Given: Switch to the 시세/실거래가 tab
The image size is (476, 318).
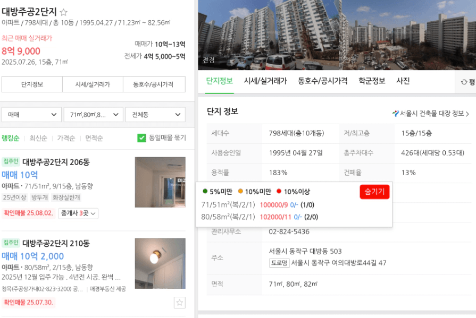Looking at the screenshot, I should coord(265,81).
